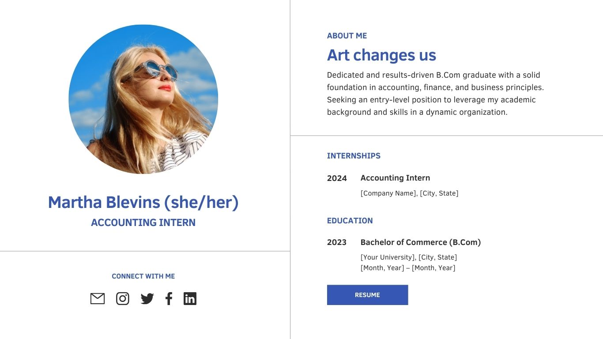Open the Facebook icon link
Image resolution: width=603 pixels, height=339 pixels.
point(169,299)
